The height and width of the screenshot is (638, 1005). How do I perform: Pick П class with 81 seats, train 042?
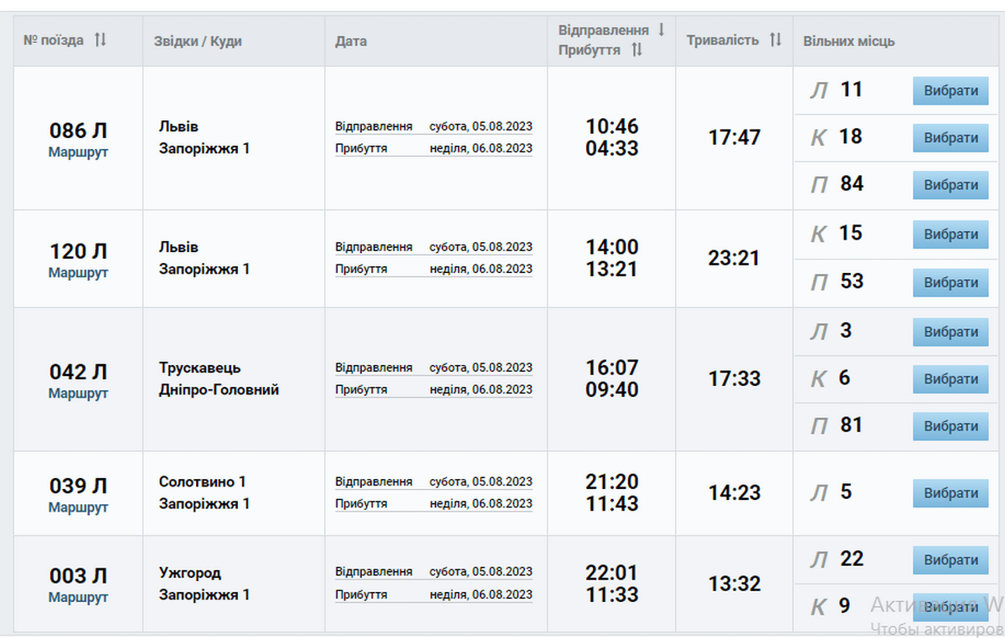click(x=951, y=426)
